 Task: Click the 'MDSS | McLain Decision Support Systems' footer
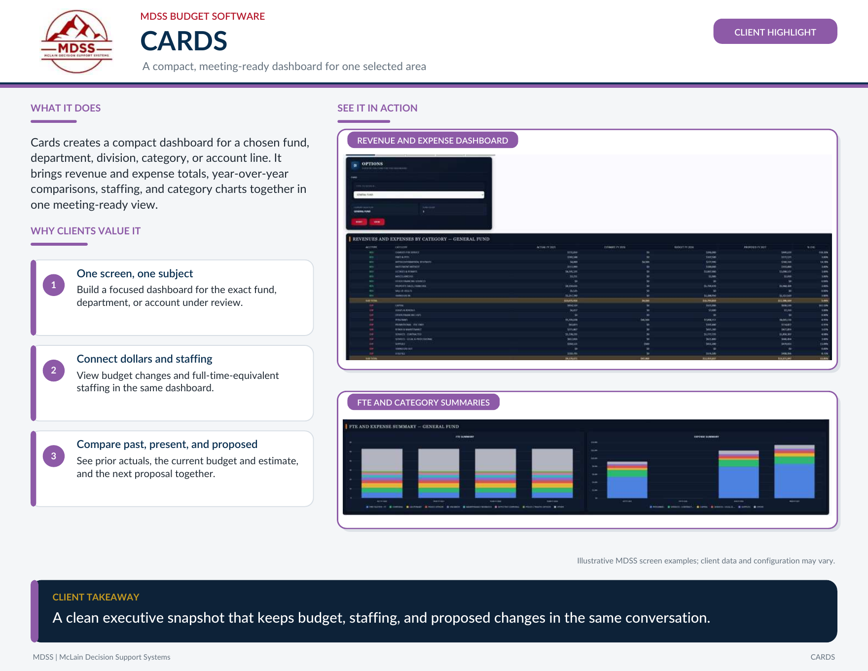102,657
